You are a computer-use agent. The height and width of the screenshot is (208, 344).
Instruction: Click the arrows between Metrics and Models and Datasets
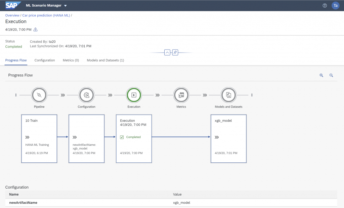(205, 95)
